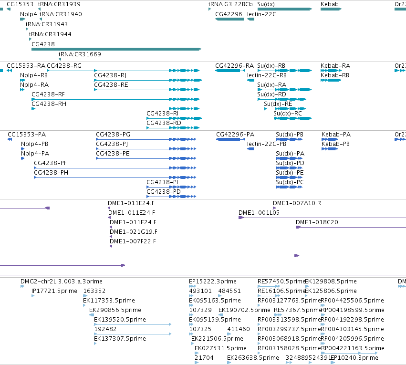Screen dimensions: 406x365
Task: Click the lectin-22C-RB transcript label
Action: click(x=267, y=75)
